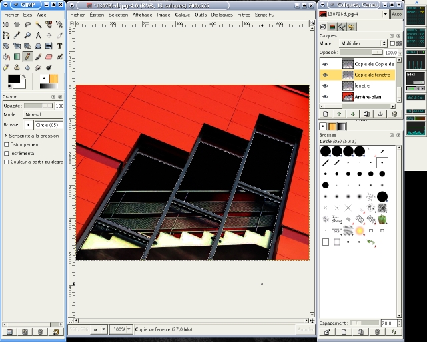Expand 'Sensibilité à la pression' options
427x342 pixels.
pyautogui.click(x=6, y=136)
